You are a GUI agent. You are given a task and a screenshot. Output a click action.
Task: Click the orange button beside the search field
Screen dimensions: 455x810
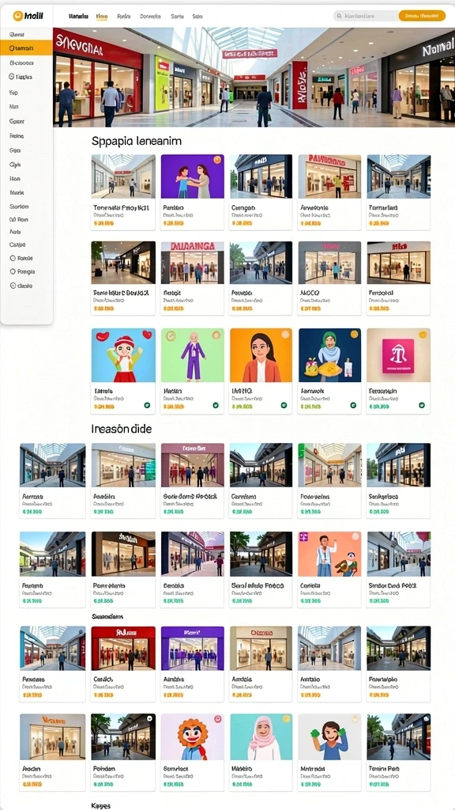(422, 16)
